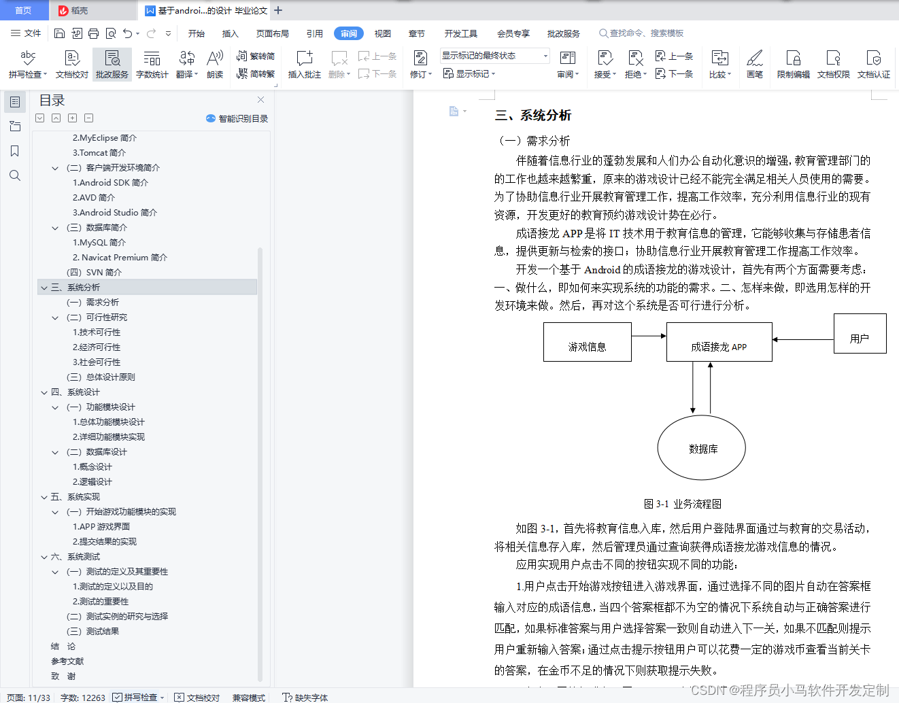This screenshot has height=703, width=899.
Task: Activate the 画笔 ink pen
Action: point(755,65)
